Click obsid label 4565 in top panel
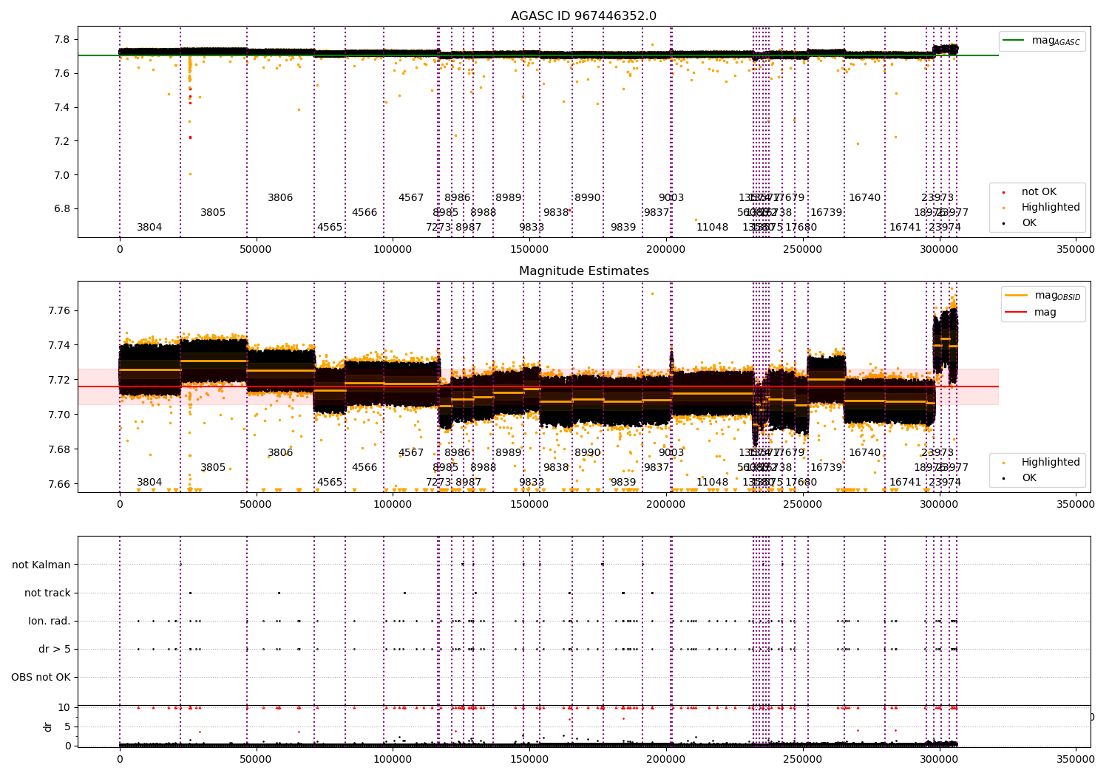1109x776 pixels. (330, 228)
